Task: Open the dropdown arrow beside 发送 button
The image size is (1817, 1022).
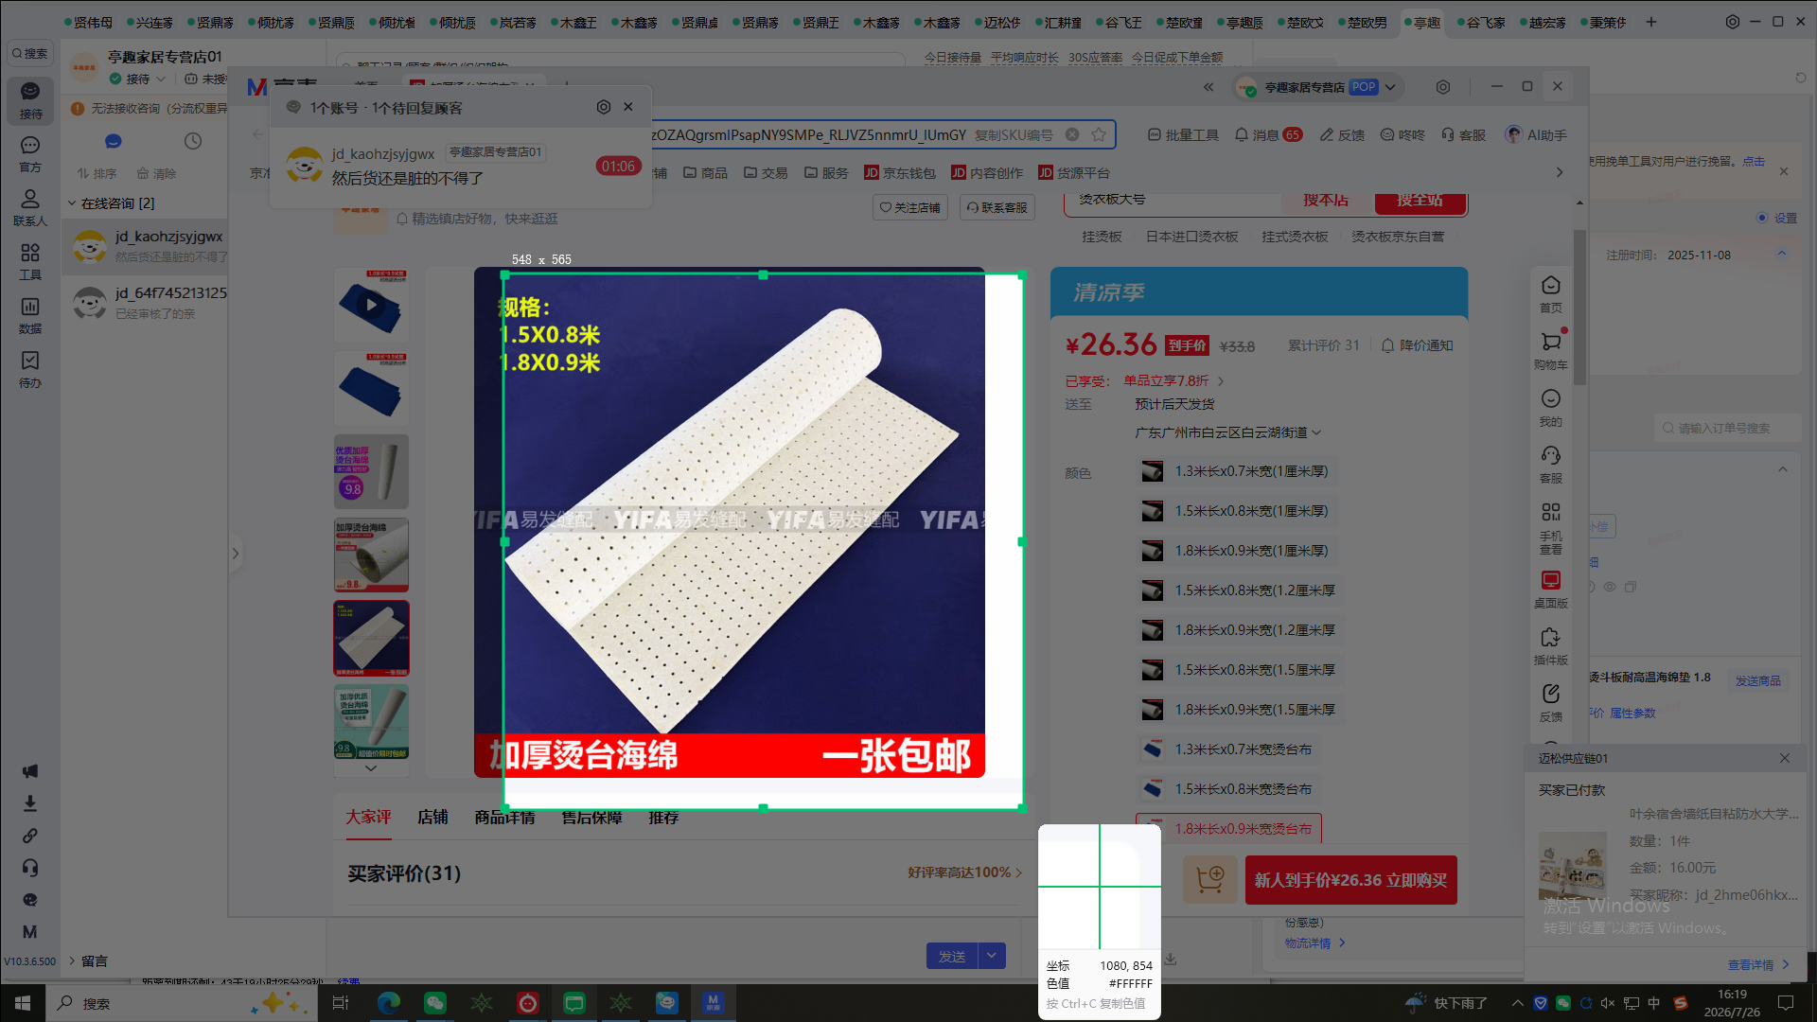Action: [x=992, y=956]
